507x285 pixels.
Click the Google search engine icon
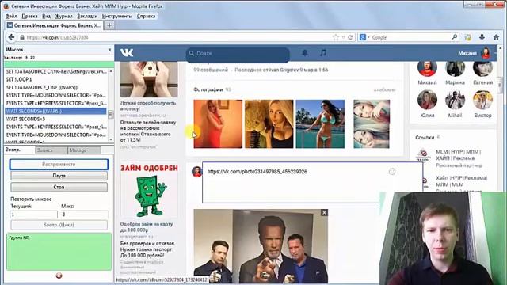coord(363,37)
